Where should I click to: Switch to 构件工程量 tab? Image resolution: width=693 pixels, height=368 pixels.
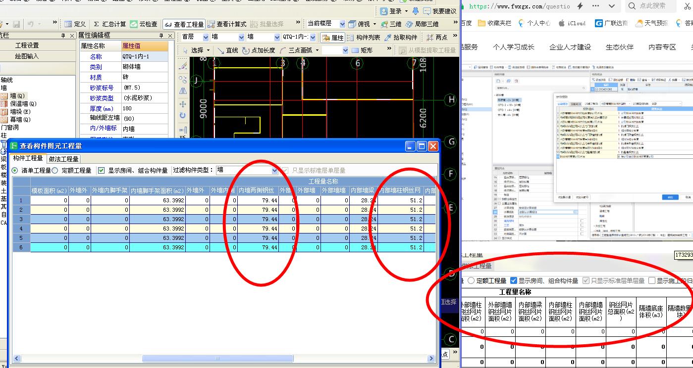[x=28, y=158]
